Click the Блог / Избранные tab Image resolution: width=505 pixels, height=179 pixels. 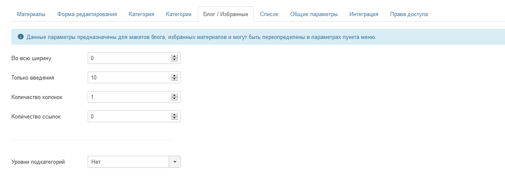tap(225, 14)
